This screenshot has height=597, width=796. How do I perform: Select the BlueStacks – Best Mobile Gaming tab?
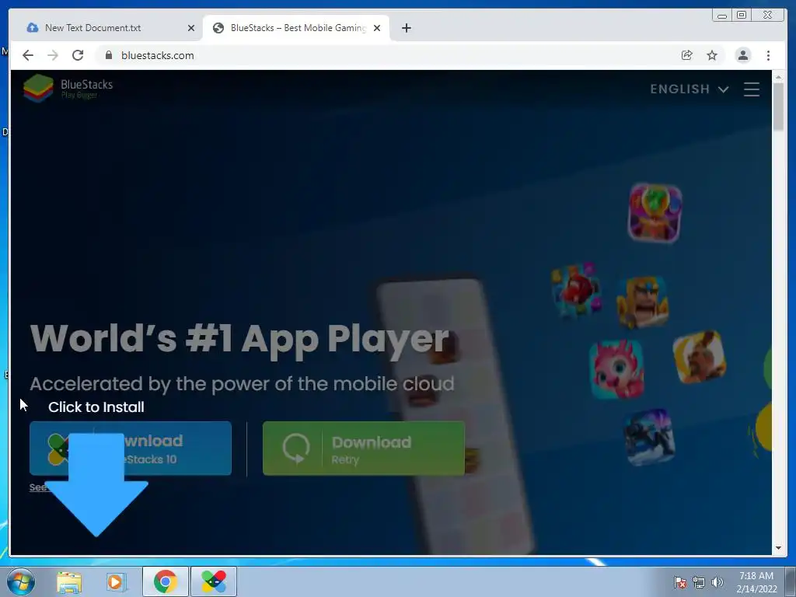click(x=296, y=28)
